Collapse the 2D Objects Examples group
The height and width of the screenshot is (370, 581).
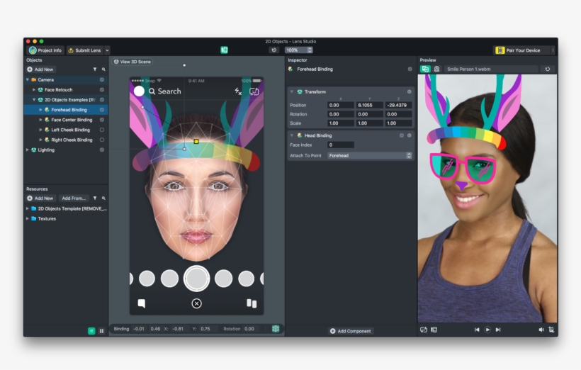coord(34,100)
